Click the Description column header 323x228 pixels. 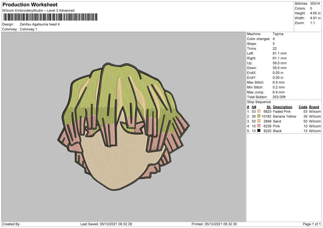[x=283, y=107]
